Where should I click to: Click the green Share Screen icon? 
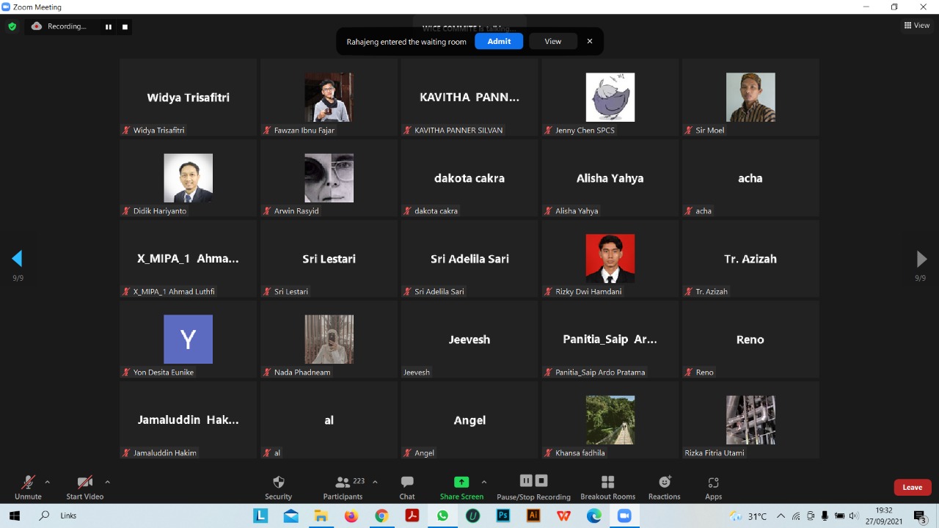pyautogui.click(x=461, y=482)
